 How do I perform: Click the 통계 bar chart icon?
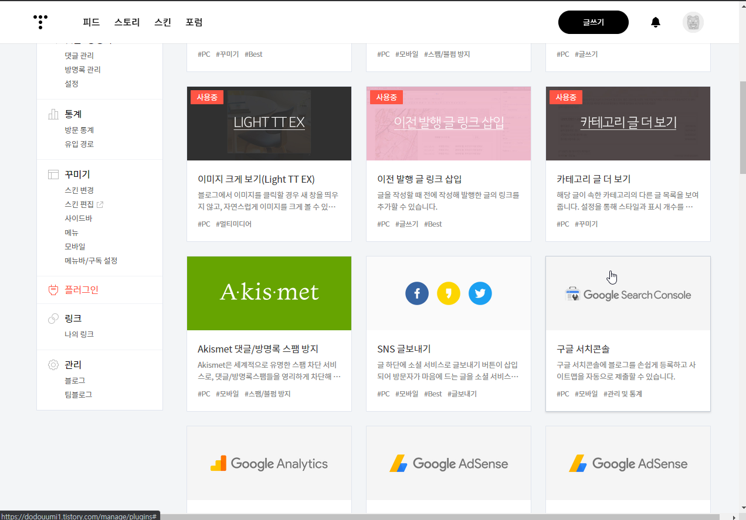click(53, 114)
